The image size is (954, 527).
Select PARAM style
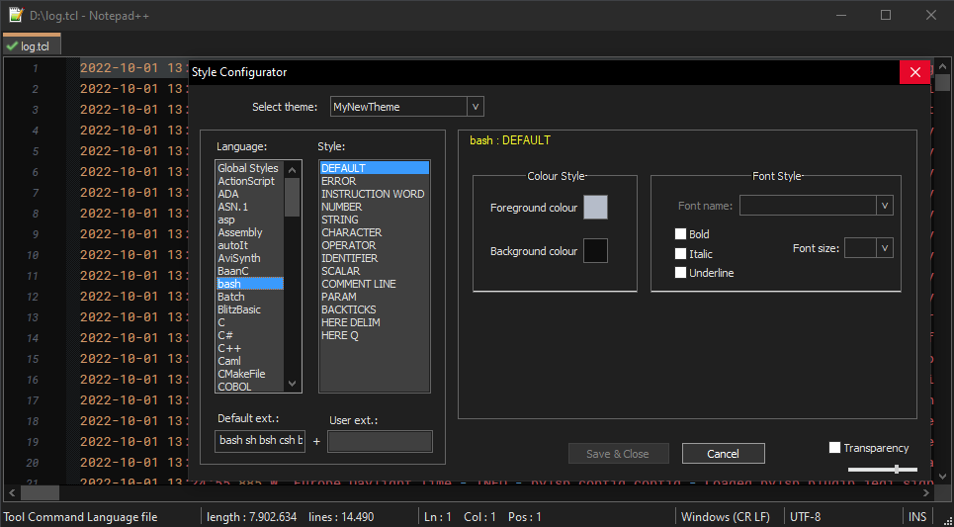pos(374,297)
